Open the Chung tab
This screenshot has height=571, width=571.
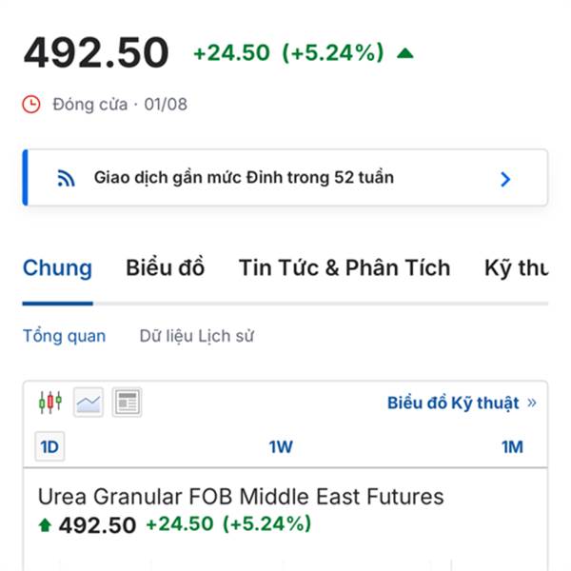(x=57, y=268)
